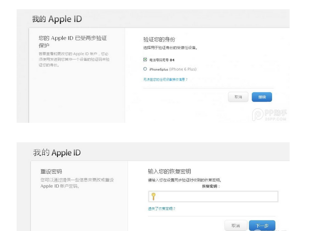The width and height of the screenshot is (315, 231).
Task: Click the top 我的 Apple ID title
Action: (x=57, y=19)
